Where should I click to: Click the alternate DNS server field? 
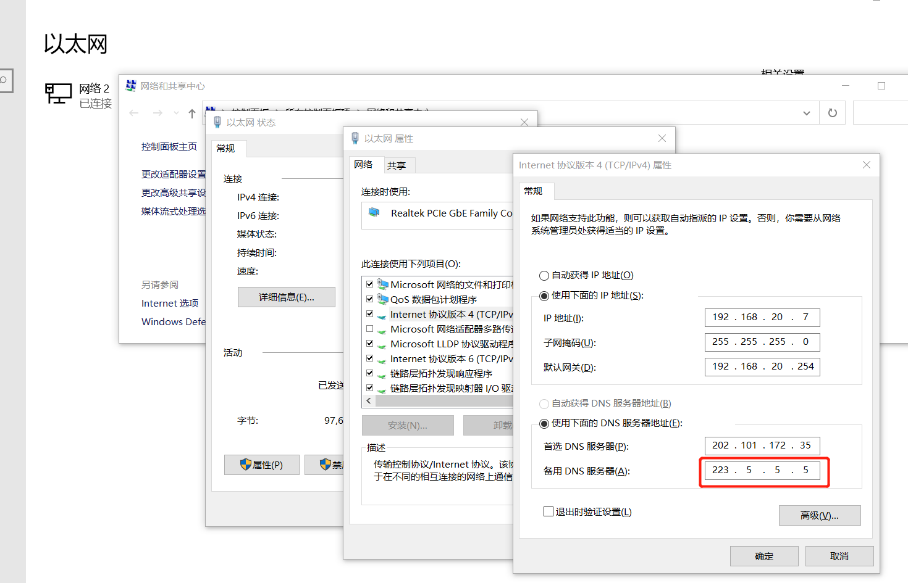click(762, 470)
